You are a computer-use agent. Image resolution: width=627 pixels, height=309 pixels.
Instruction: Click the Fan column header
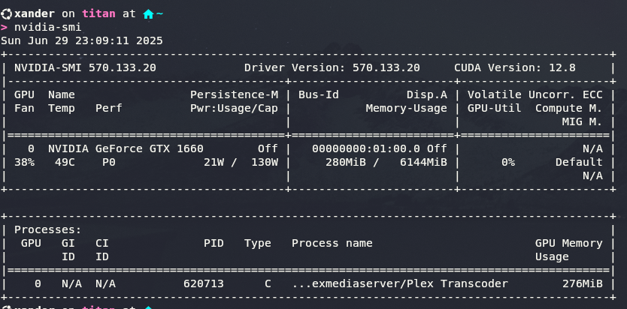point(24,109)
